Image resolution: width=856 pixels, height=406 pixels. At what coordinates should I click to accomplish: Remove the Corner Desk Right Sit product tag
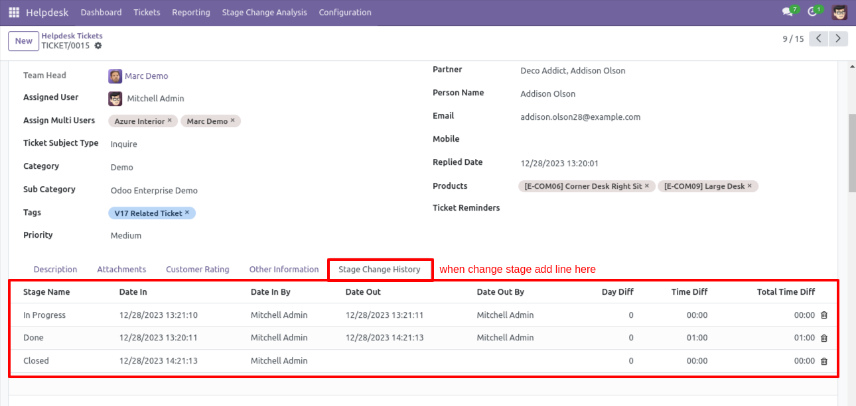(x=647, y=186)
